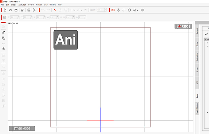Open a project with the folder icon

10,10
